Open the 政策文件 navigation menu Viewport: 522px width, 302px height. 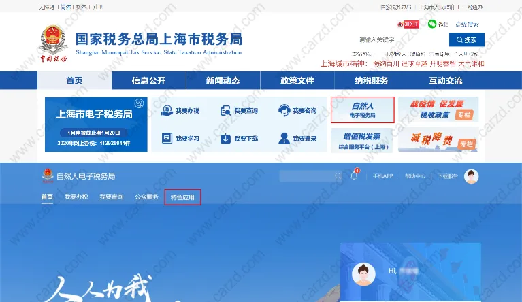[297, 80]
